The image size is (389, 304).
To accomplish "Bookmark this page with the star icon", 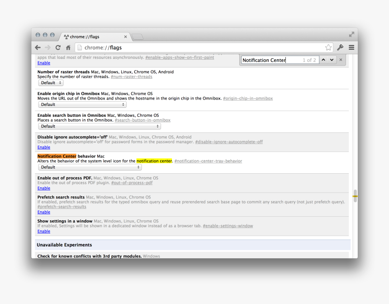I will click(x=328, y=47).
